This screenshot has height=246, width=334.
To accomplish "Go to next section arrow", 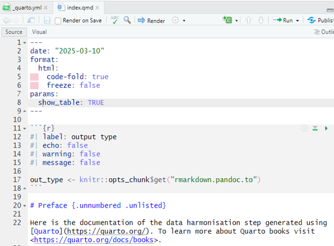I will click(261, 21).
